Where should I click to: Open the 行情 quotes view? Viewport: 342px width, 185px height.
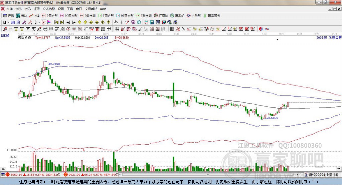coord(8,16)
